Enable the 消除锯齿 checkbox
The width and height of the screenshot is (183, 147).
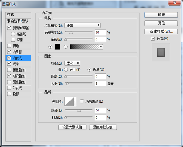(82, 101)
